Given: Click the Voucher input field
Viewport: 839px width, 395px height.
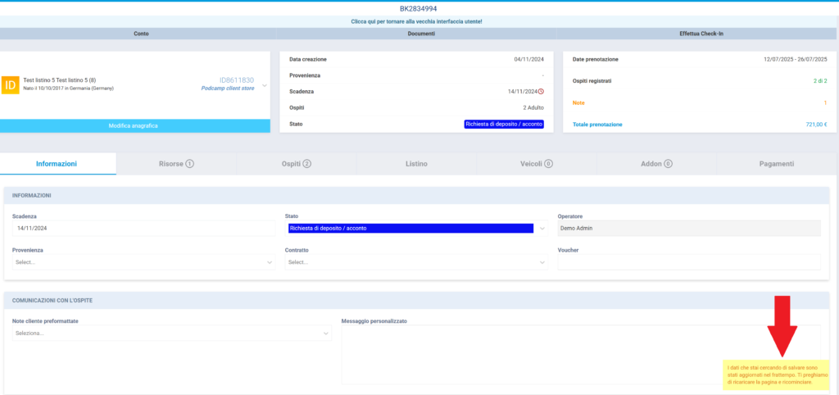Looking at the screenshot, I should 688,262.
